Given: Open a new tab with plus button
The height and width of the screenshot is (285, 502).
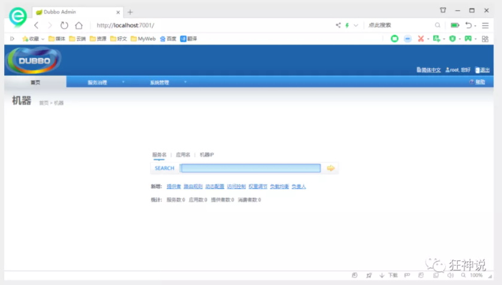Looking at the screenshot, I should 130,12.
